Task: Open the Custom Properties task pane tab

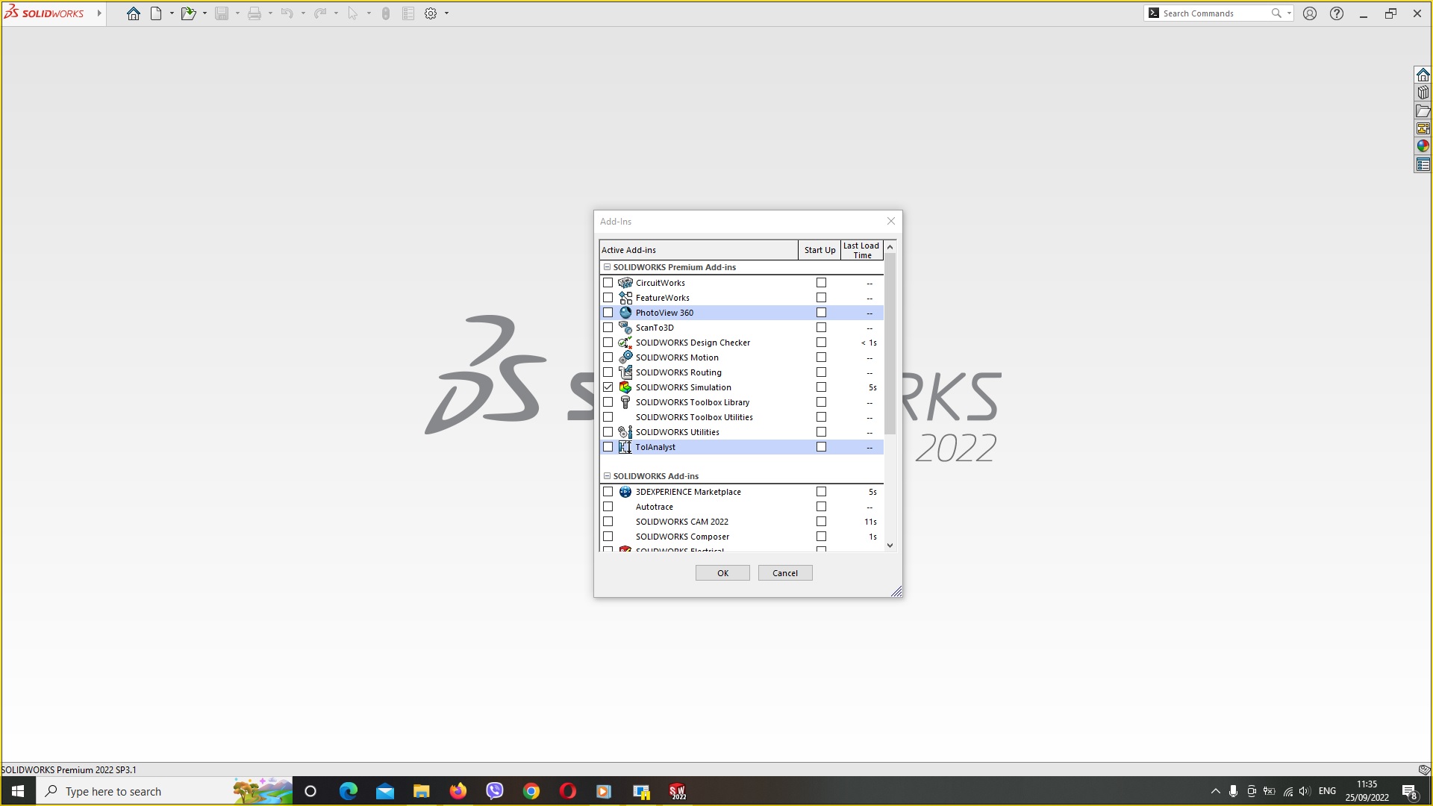Action: (1423, 164)
